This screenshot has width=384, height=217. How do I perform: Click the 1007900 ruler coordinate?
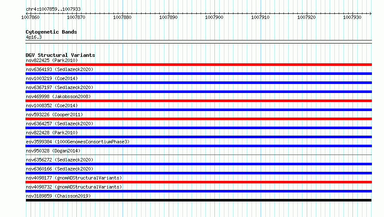click(x=214, y=17)
